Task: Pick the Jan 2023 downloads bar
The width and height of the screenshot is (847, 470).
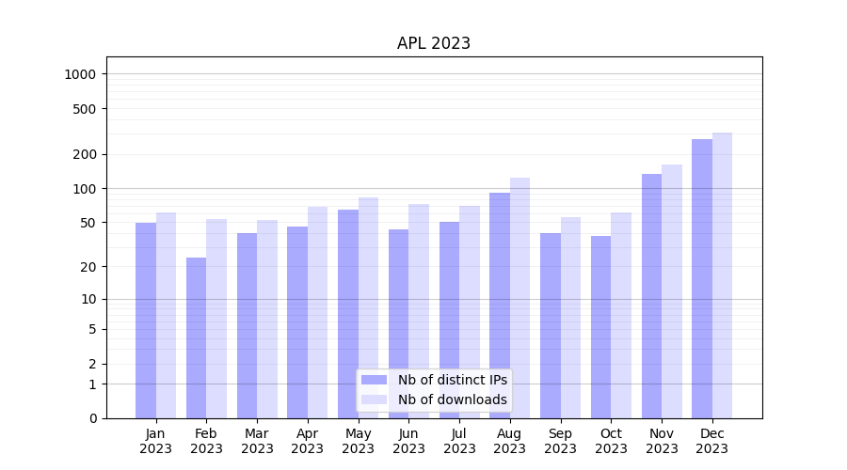Action: click(166, 315)
